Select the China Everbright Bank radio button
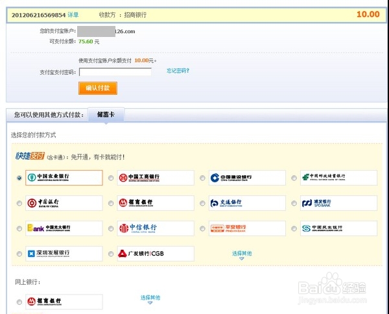 (19, 228)
